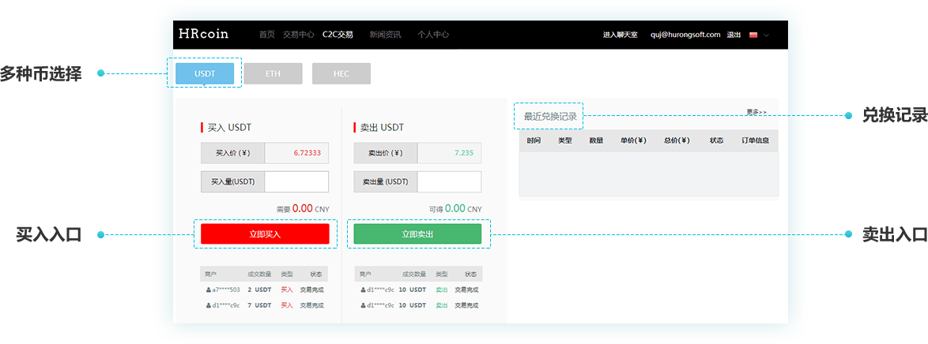Click the flag language icon
This screenshot has width=928, height=344.
pos(753,35)
